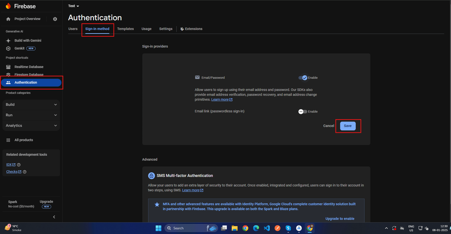Open Visual Studio Code from the taskbar
The image size is (451, 234).
267,228
